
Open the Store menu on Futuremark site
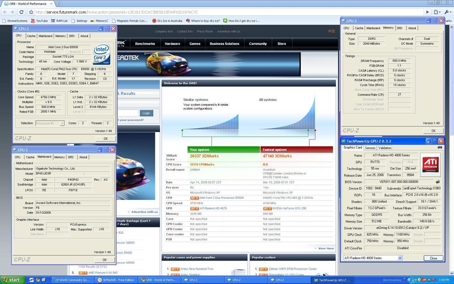pos(282,44)
